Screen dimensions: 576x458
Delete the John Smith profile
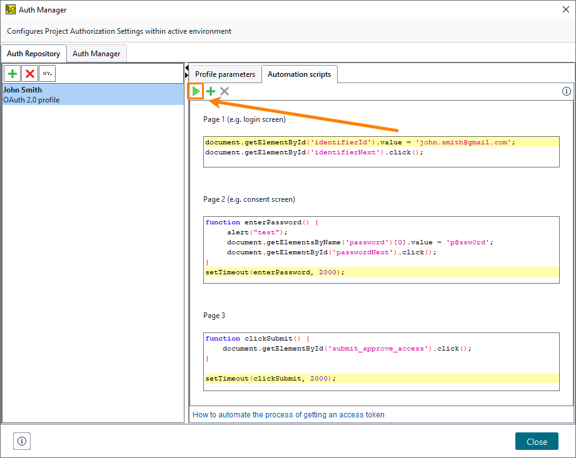pos(29,73)
